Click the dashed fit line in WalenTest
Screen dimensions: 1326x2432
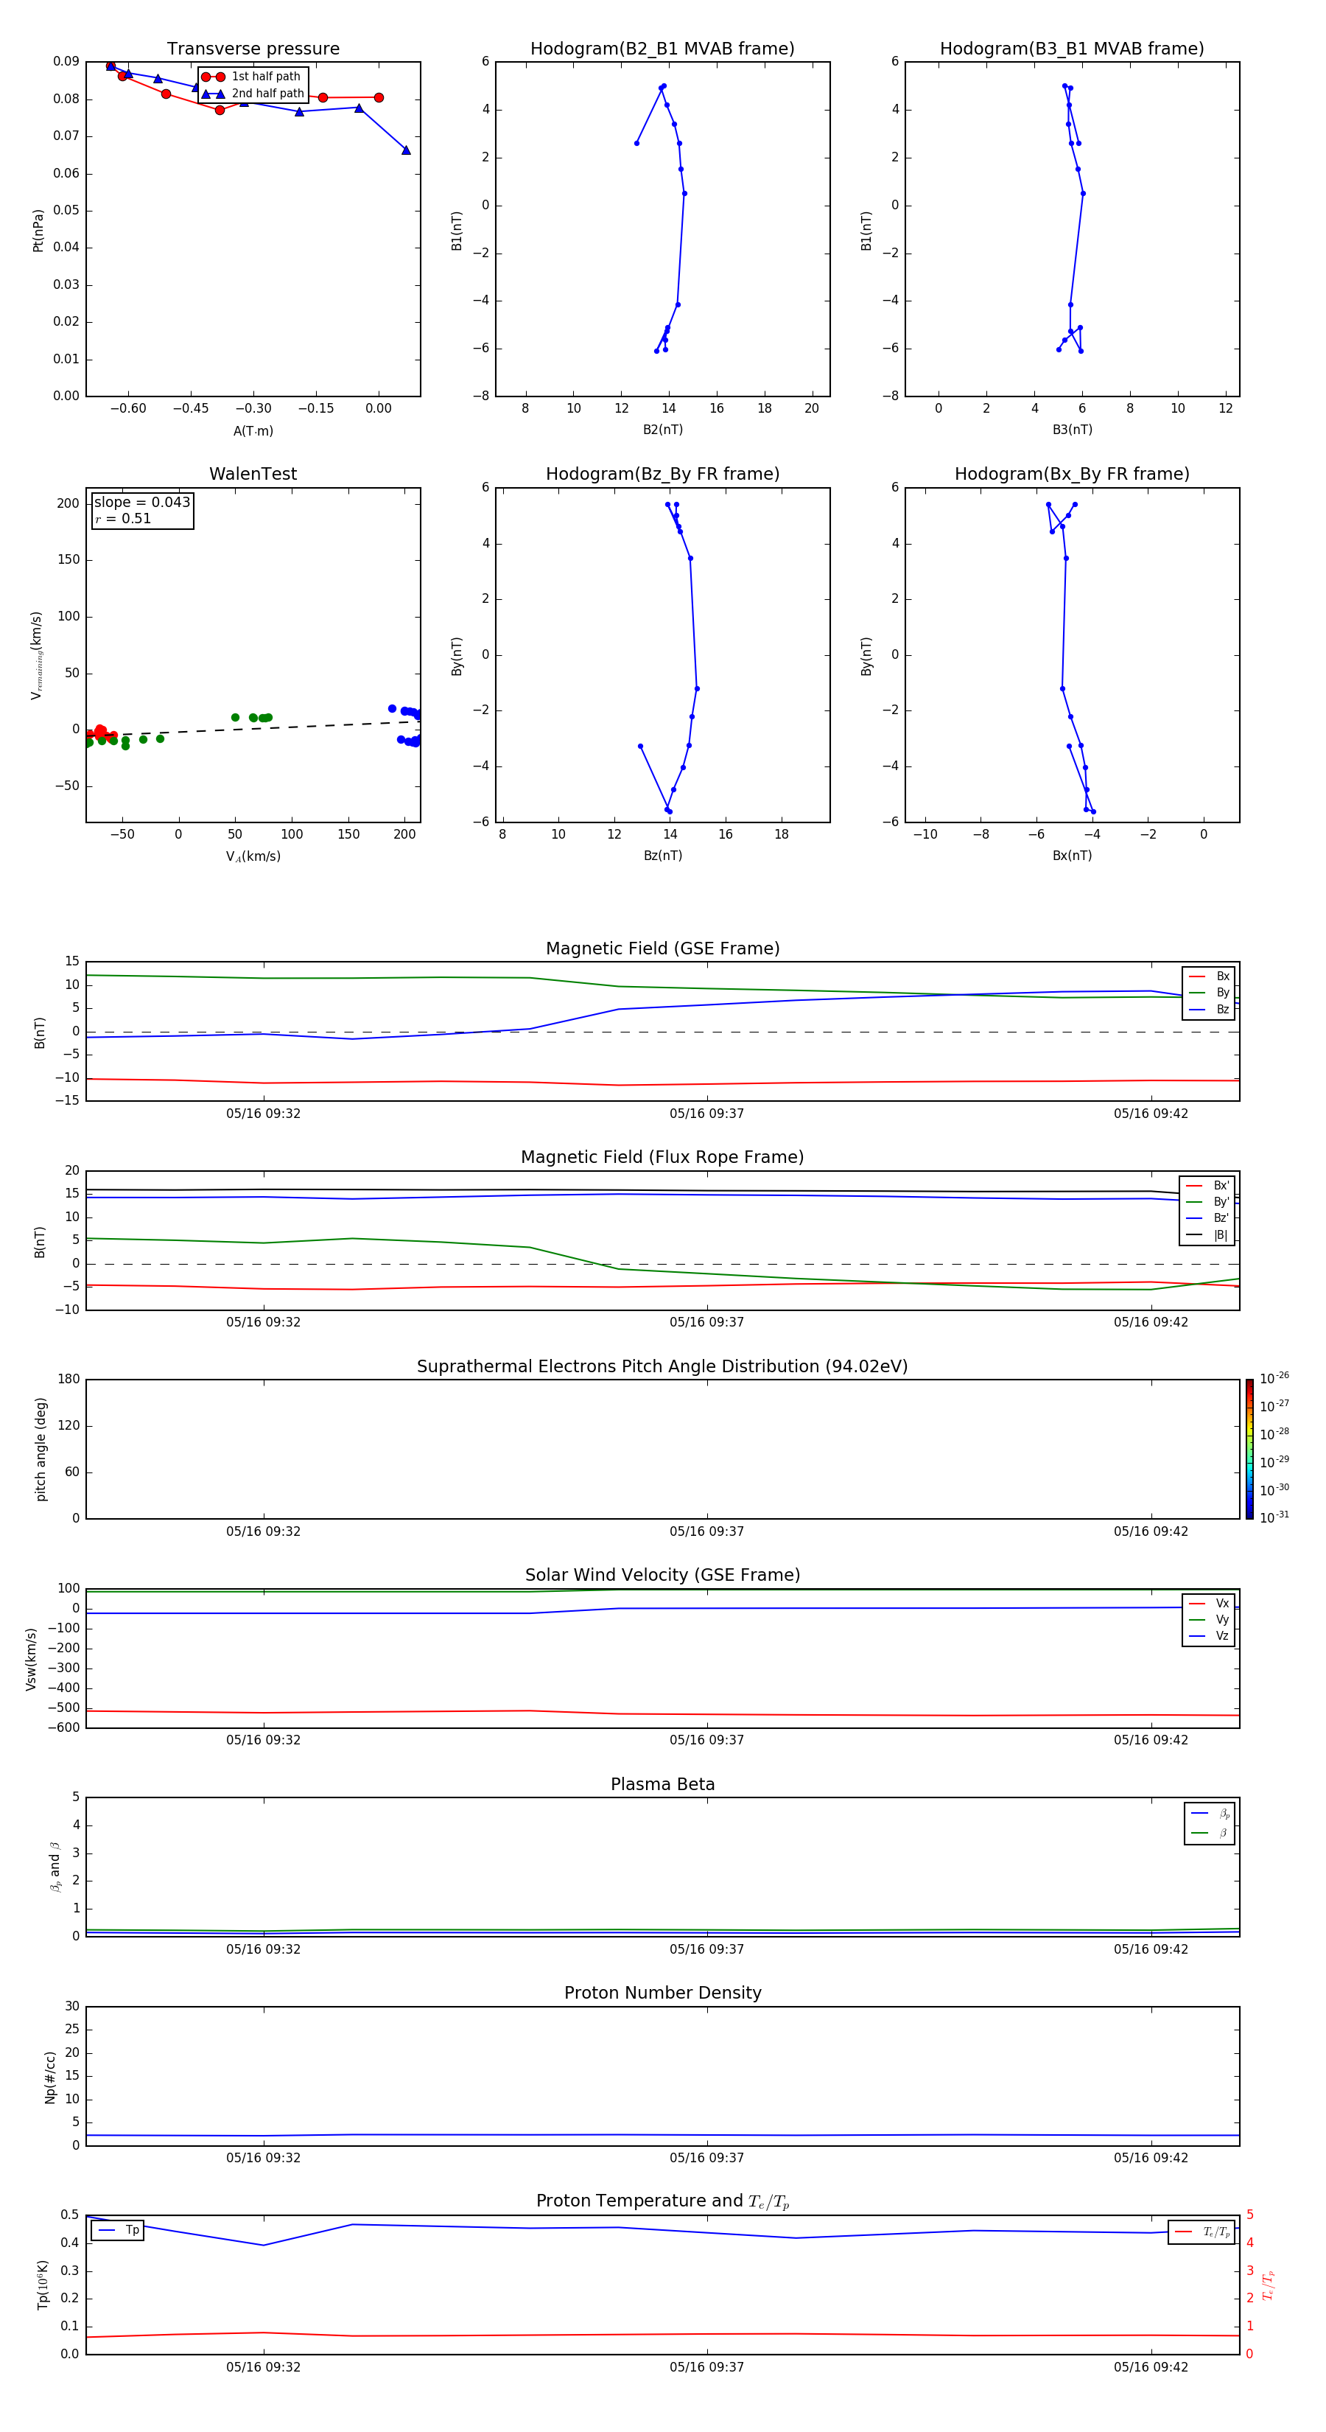[x=253, y=729]
